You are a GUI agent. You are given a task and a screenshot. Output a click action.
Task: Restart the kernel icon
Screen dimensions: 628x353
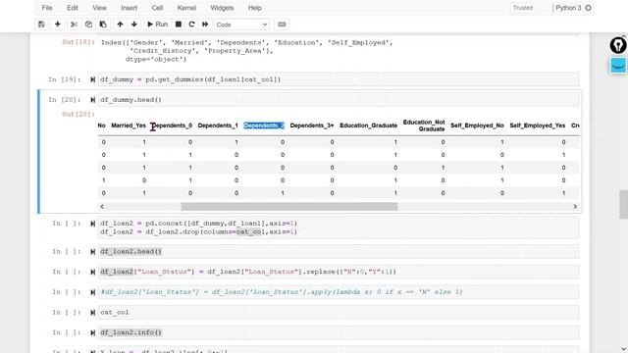click(192, 25)
